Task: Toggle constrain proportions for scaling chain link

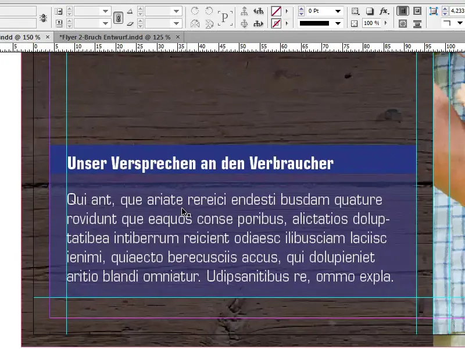Action: pos(118,18)
